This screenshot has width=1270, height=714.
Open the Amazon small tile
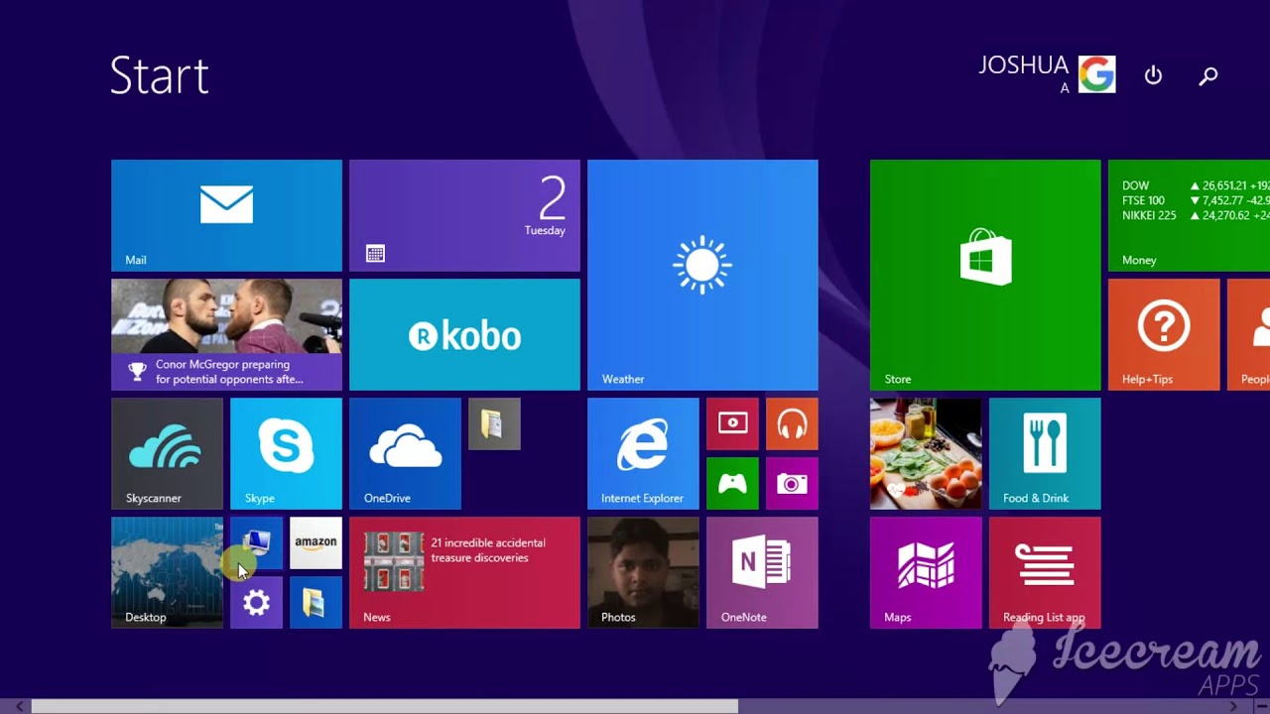click(316, 542)
